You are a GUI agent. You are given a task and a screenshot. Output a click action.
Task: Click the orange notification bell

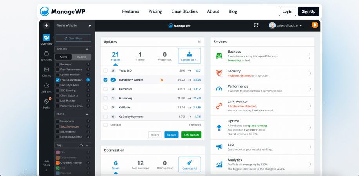point(315,25)
